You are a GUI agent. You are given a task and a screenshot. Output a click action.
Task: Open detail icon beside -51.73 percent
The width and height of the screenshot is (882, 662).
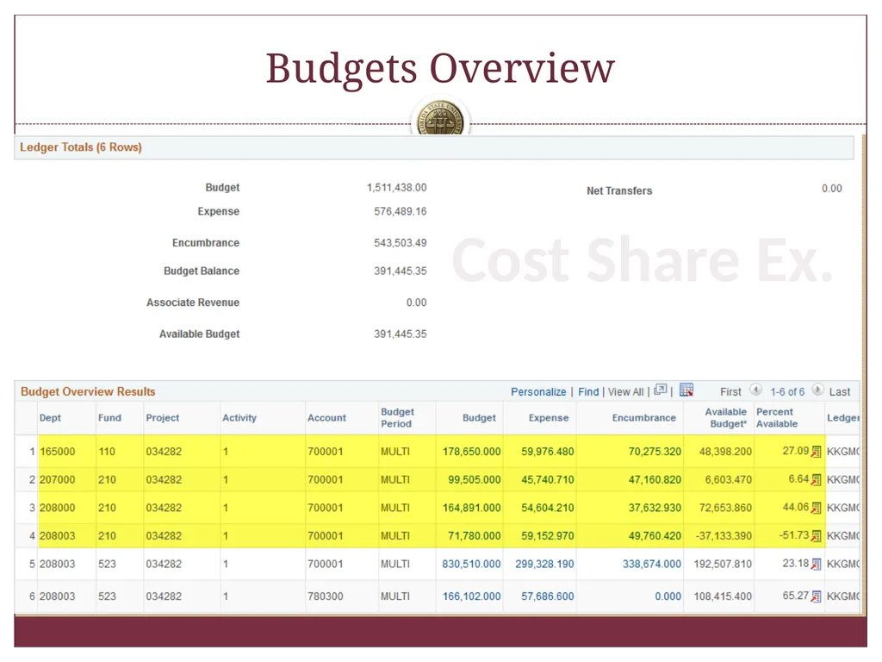click(x=817, y=536)
